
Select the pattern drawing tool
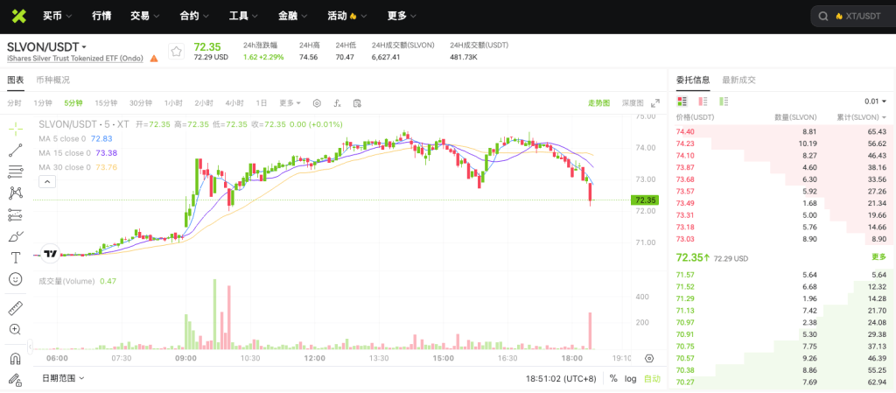coord(16,193)
